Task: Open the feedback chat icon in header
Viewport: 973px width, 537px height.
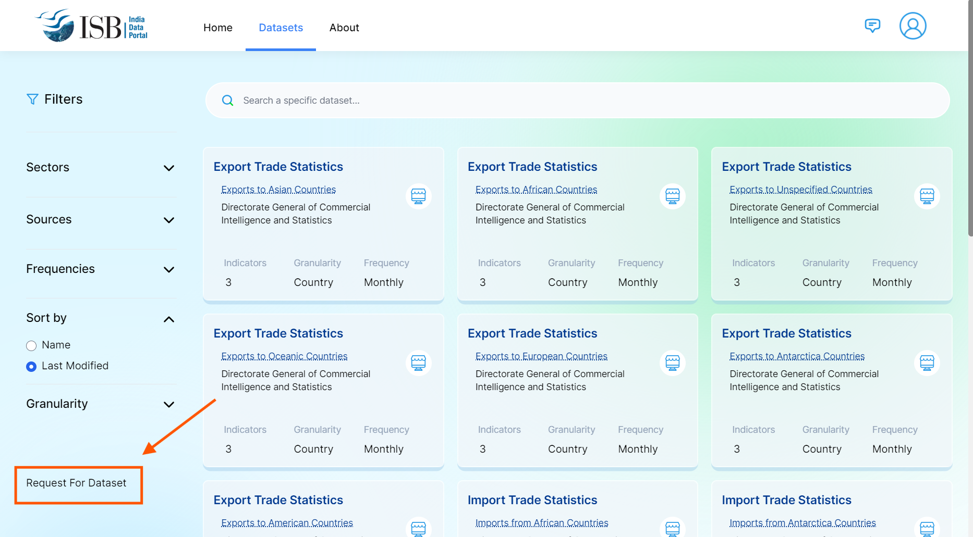Action: 872,26
